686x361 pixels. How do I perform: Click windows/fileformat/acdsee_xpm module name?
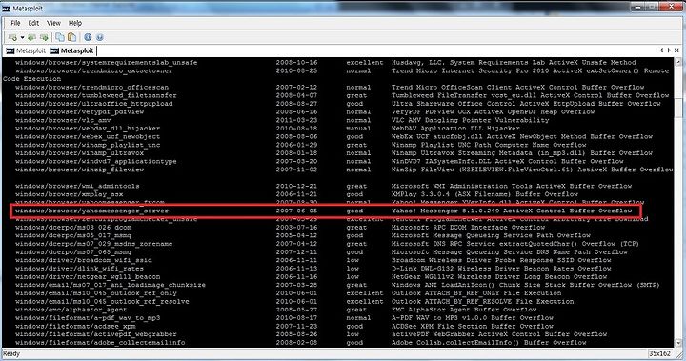tap(75, 326)
